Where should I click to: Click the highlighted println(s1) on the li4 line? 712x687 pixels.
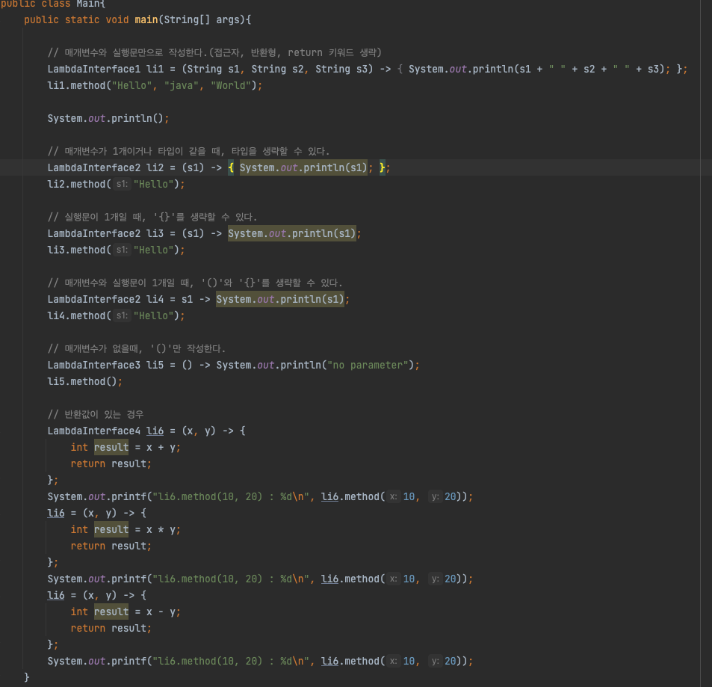coord(279,300)
